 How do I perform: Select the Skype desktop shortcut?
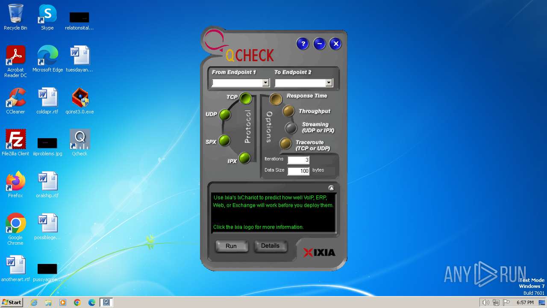tap(47, 18)
